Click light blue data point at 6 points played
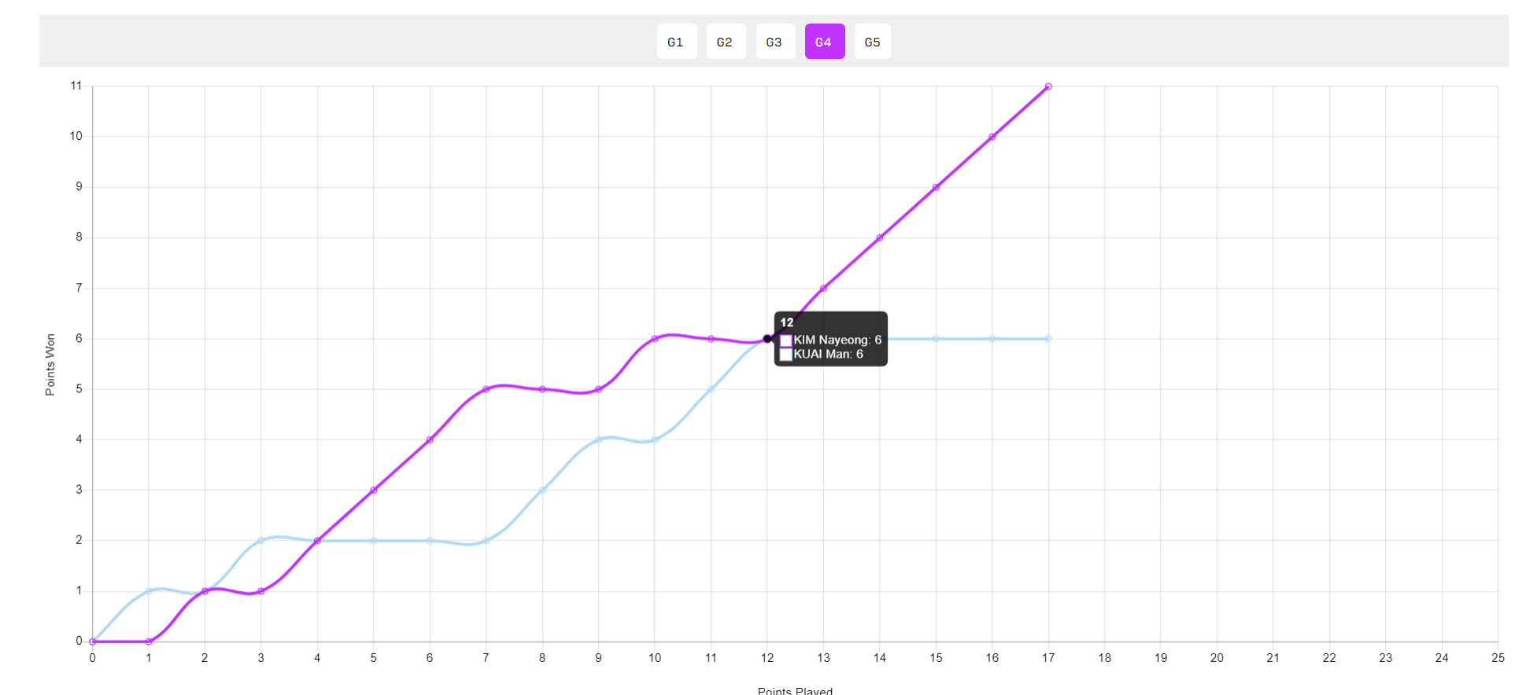Viewport: 1526px width, 695px height. coord(430,541)
